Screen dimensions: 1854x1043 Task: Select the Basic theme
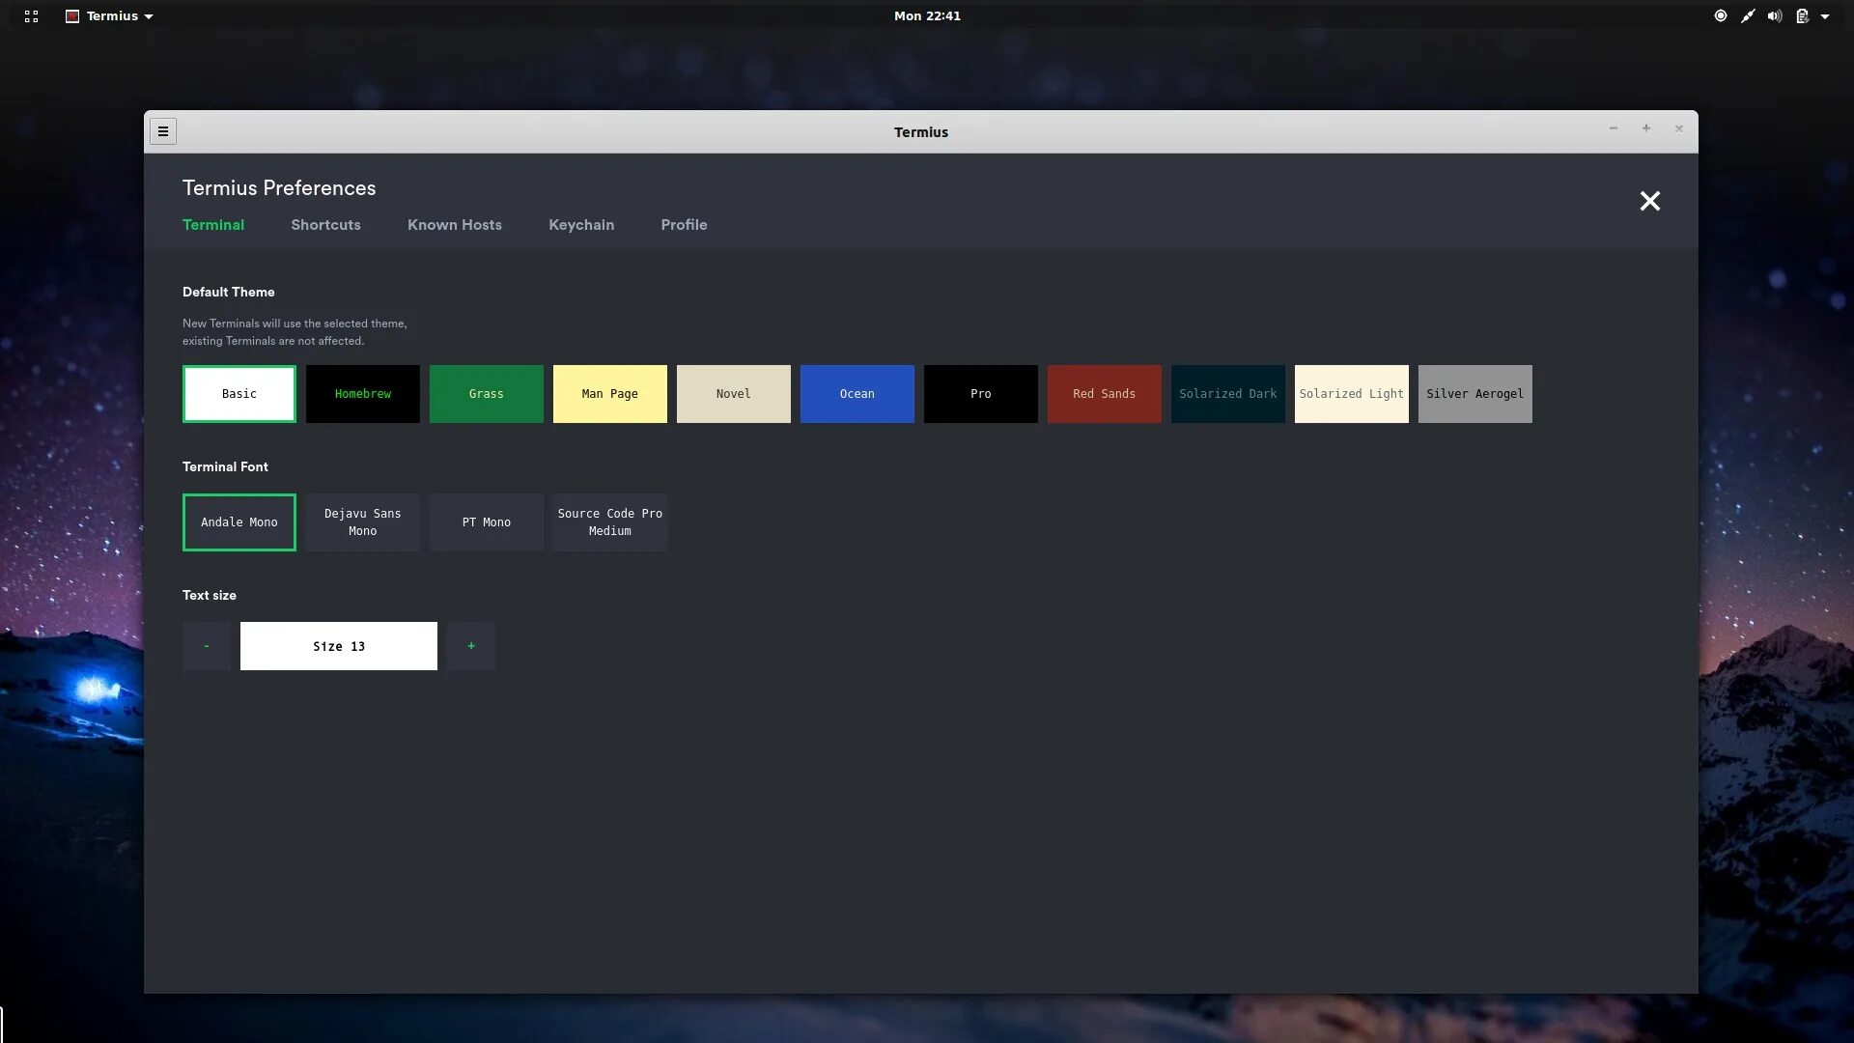tap(239, 394)
